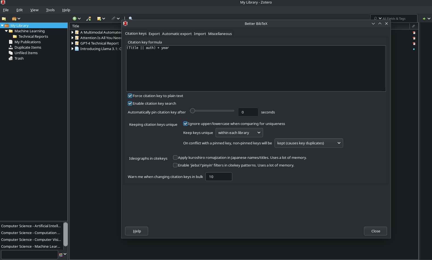The image size is (432, 260).
Task: Click the PDF icon for Attention Is All You Need row
Action: (x=414, y=38)
